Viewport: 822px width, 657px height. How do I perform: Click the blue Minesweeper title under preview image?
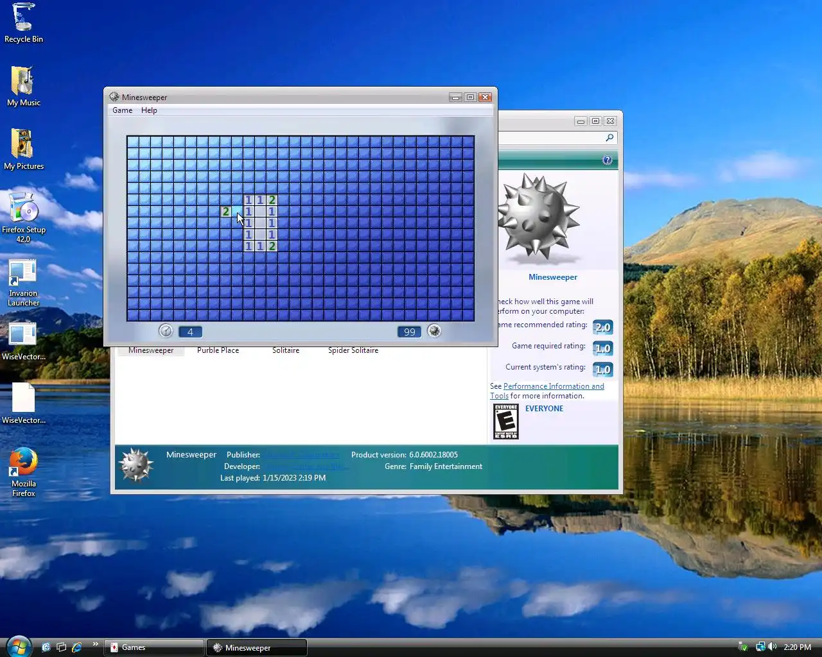tap(553, 277)
